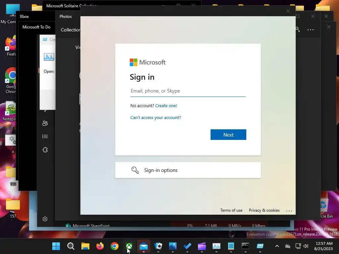Open taskbar Search
Screen dimensions: 339x254
pos(71,246)
